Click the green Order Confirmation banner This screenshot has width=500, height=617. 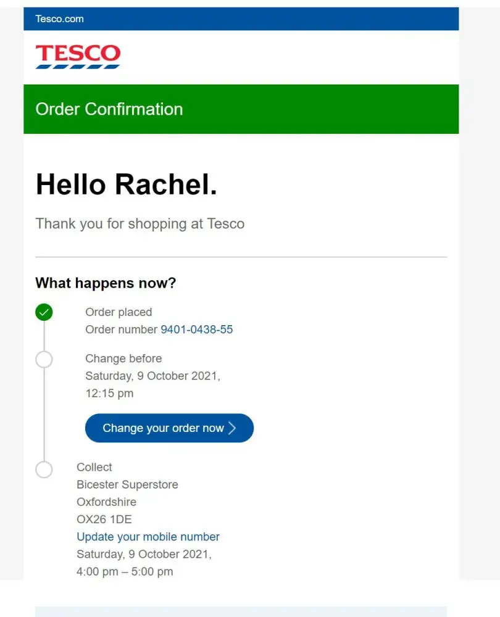coord(241,109)
